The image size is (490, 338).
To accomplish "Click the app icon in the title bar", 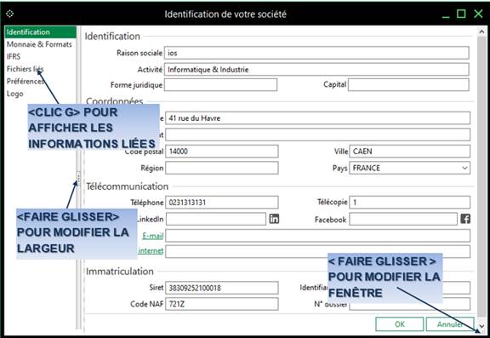I will tap(9, 14).
